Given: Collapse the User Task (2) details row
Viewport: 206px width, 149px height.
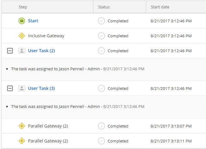Looking at the screenshot, I should (x=10, y=51).
